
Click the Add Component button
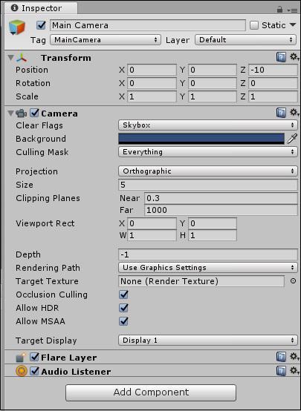(x=151, y=392)
